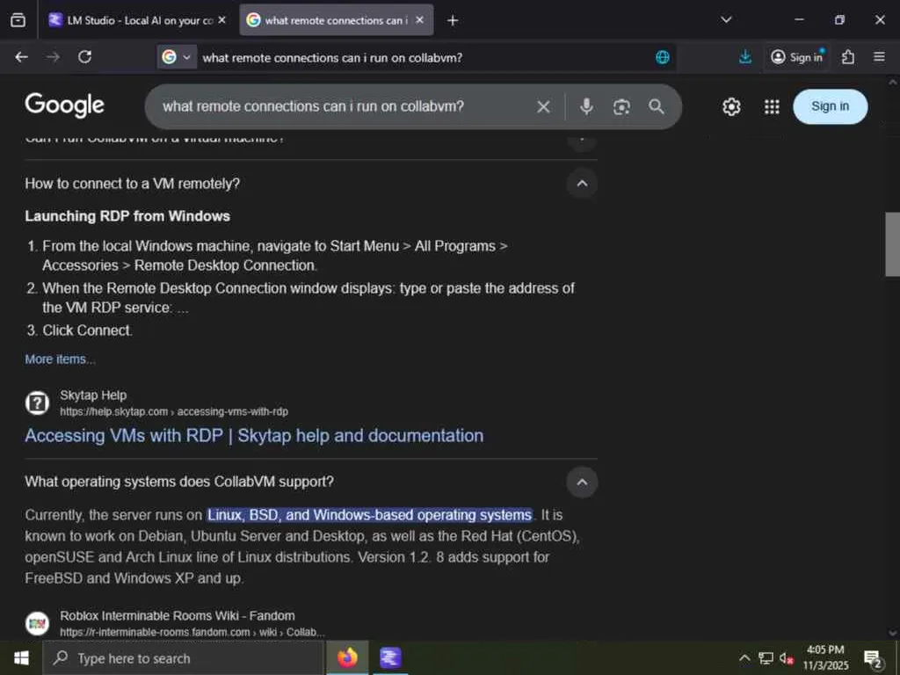Open the notification center icon
The image size is (900, 675).
[x=873, y=659]
